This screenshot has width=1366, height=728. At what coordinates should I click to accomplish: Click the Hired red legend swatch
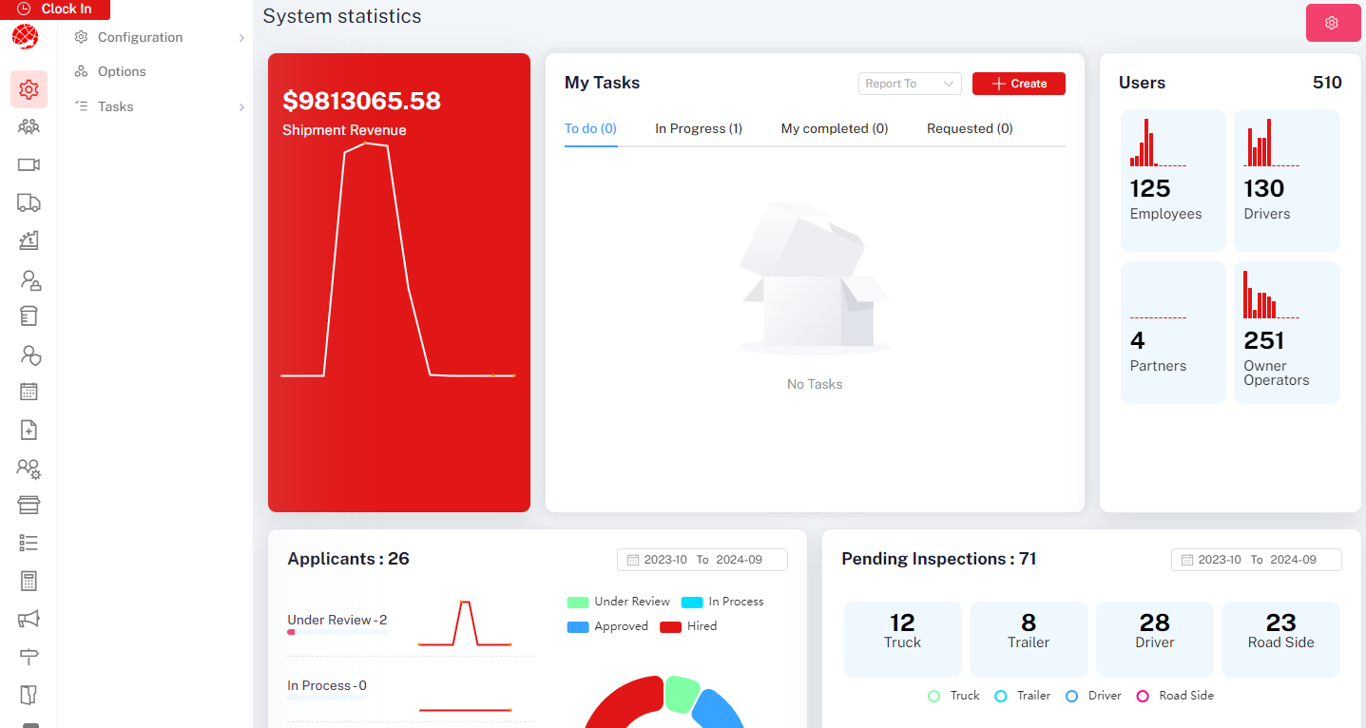click(x=671, y=627)
